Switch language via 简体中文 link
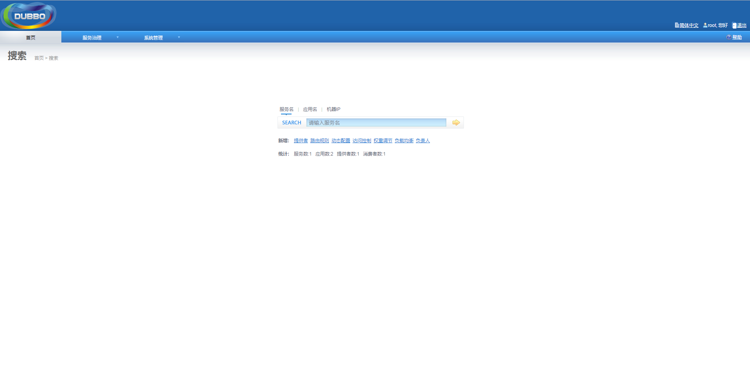The height and width of the screenshot is (367, 750). (x=689, y=25)
